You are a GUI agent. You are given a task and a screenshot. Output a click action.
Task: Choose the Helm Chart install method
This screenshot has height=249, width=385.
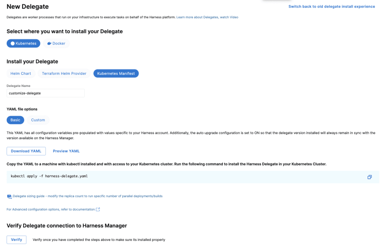pyautogui.click(x=21, y=73)
